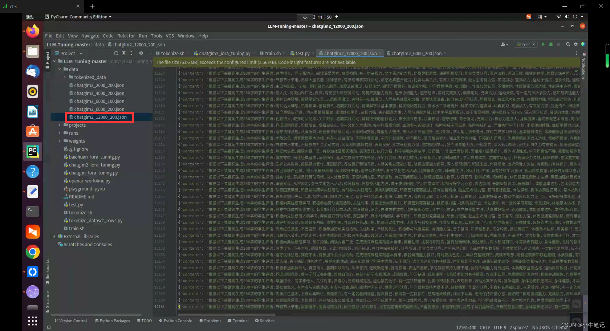Viewport: 610px width, 331px height.
Task: Toggle the Structure side panel
Action: (x=47, y=301)
